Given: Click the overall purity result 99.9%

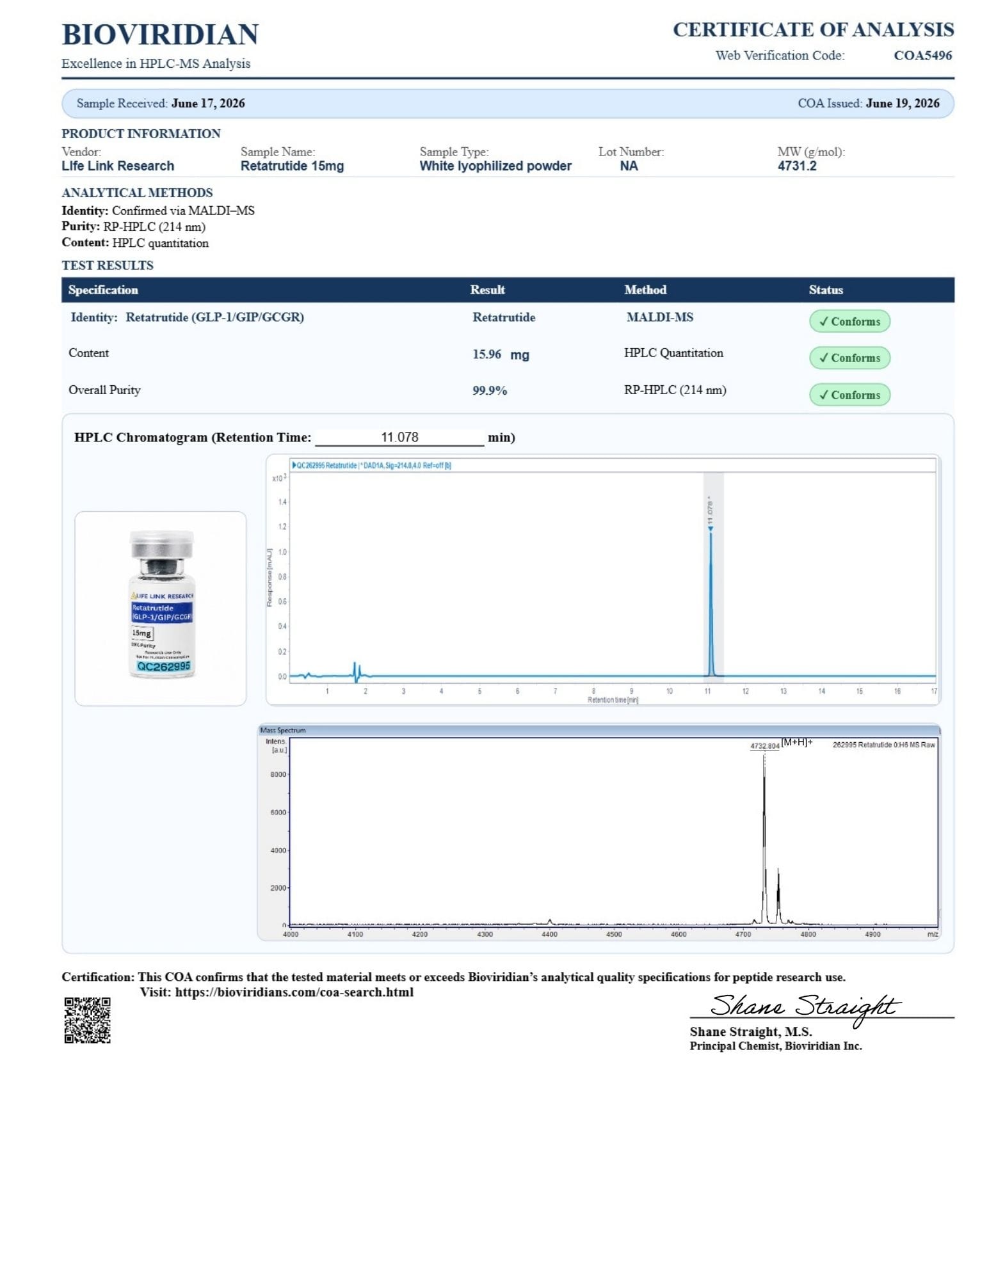Looking at the screenshot, I should click(x=490, y=391).
